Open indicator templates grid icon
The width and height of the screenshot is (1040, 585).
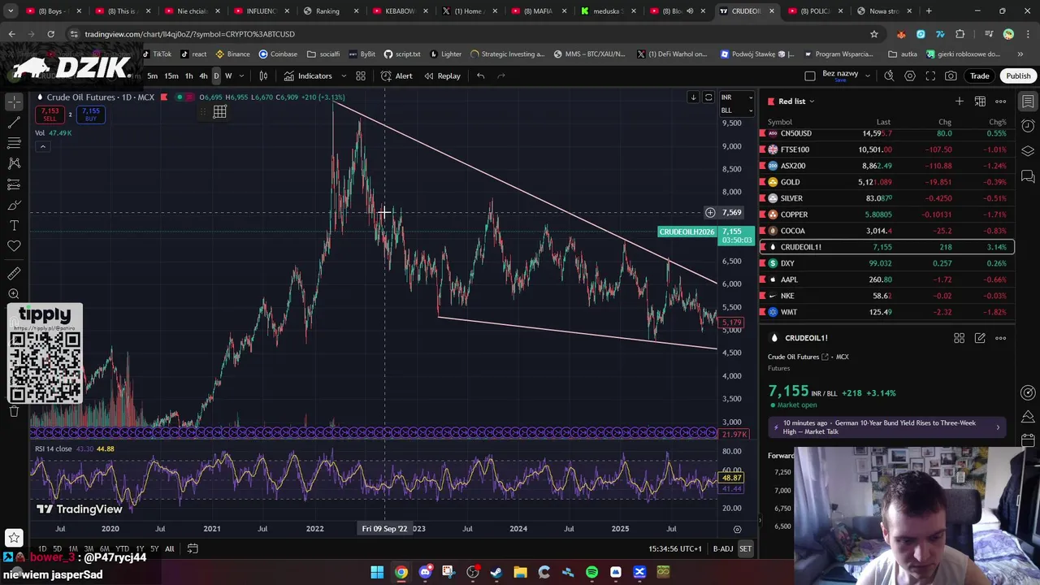[361, 76]
